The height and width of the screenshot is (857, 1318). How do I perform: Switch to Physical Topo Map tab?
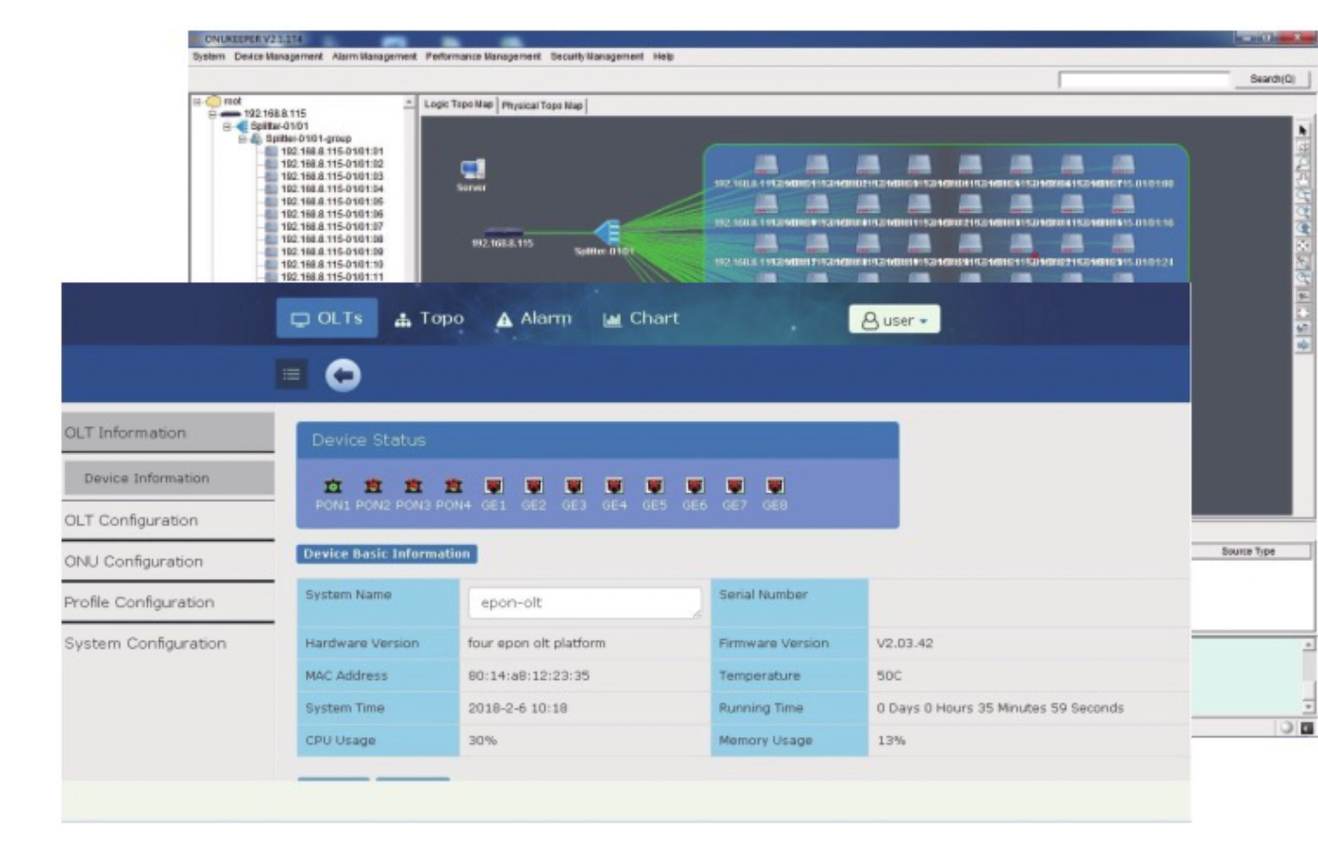(542, 105)
